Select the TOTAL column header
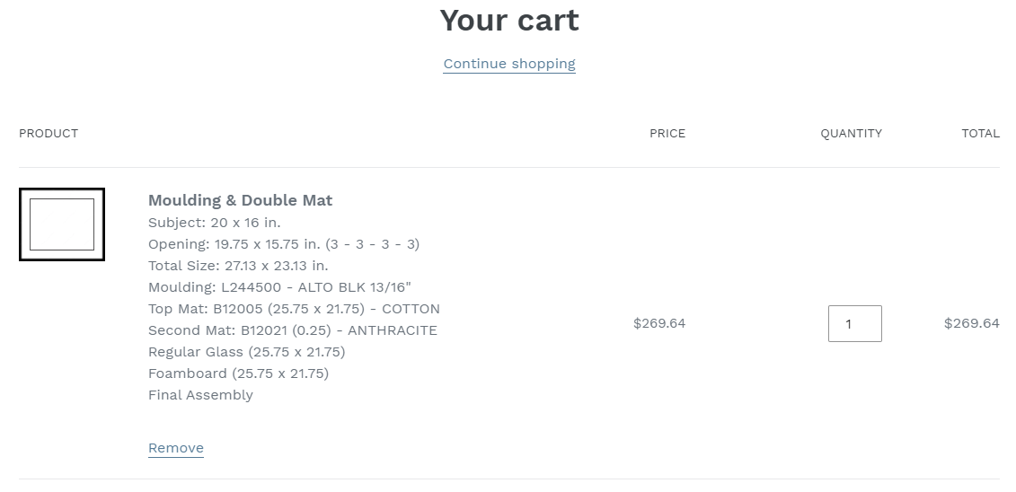This screenshot has width=1016, height=492. (980, 134)
